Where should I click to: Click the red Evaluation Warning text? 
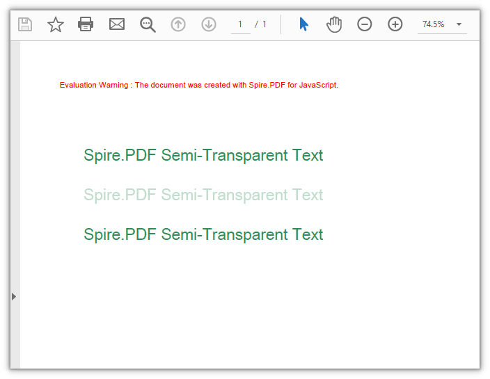click(x=199, y=85)
